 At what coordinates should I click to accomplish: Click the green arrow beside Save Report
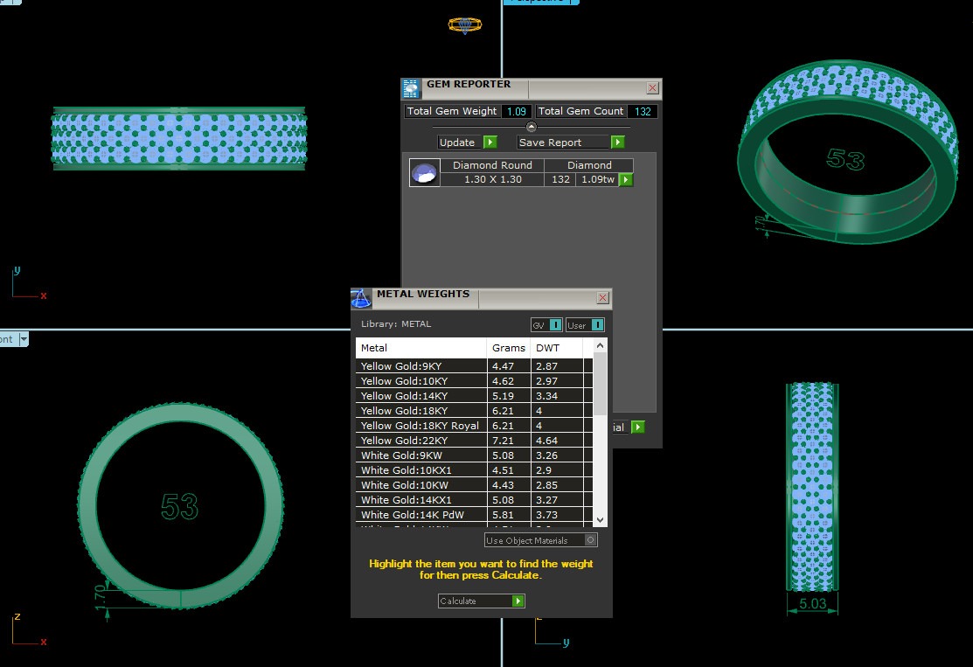coord(617,142)
